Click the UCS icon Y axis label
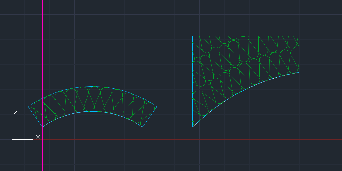Viewport: 342px width, 171px height. point(14,114)
